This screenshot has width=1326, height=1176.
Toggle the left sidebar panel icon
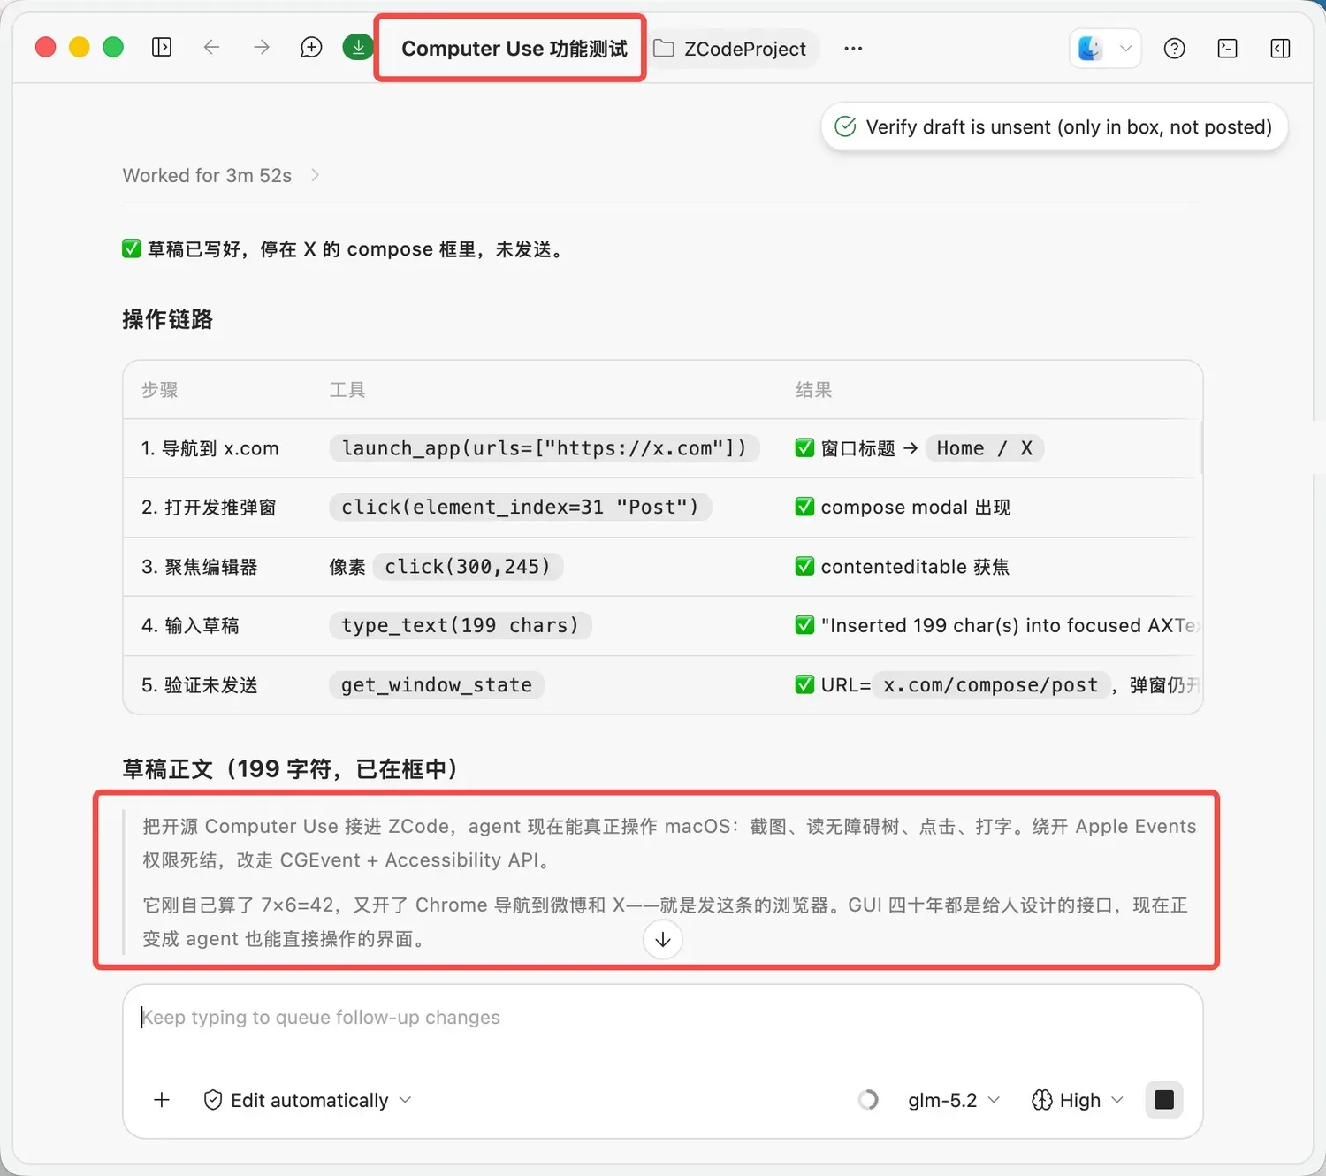tap(161, 47)
